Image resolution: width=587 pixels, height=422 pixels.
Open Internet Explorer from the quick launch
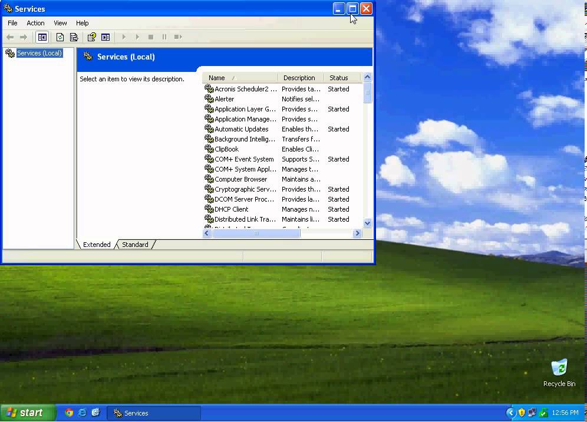[83, 413]
